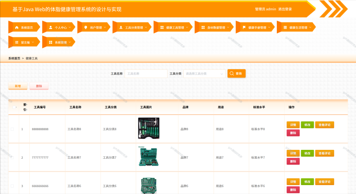Click the 新增 button
Image resolution: width=356 pixels, height=194 pixels.
(18, 86)
